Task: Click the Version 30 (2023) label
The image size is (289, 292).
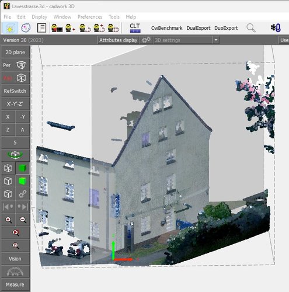Action: pos(23,40)
